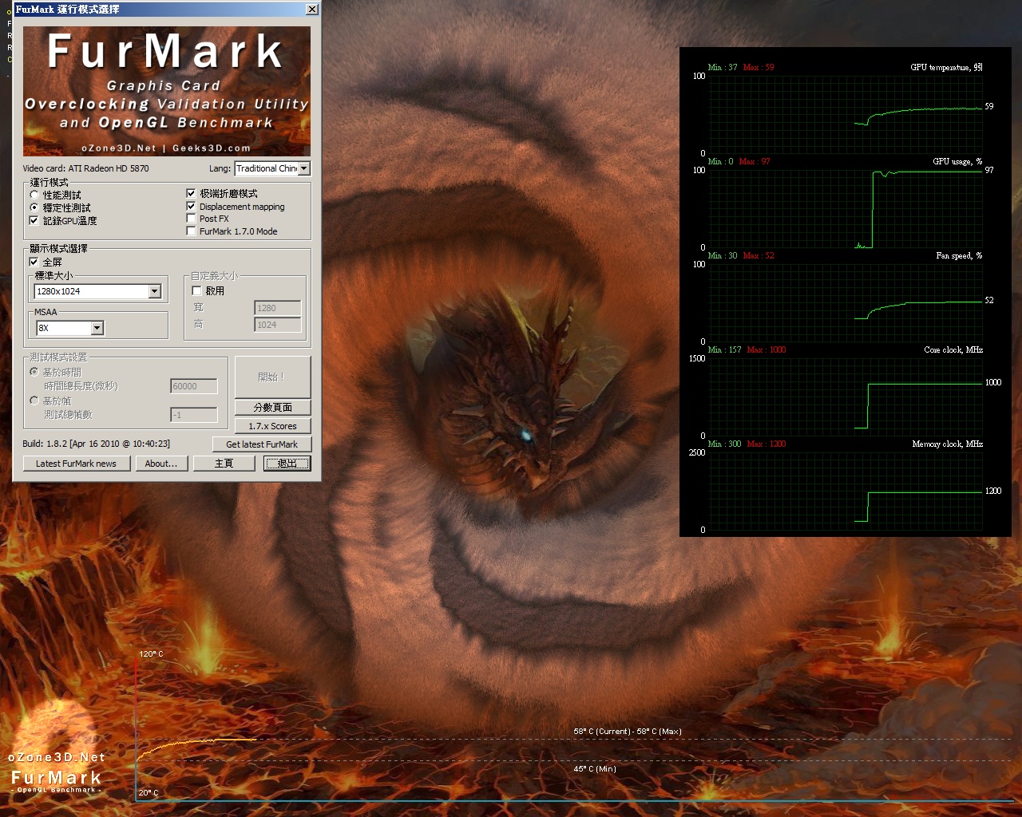Click the 20° C axis label
The width and height of the screenshot is (1022, 817).
point(149,792)
